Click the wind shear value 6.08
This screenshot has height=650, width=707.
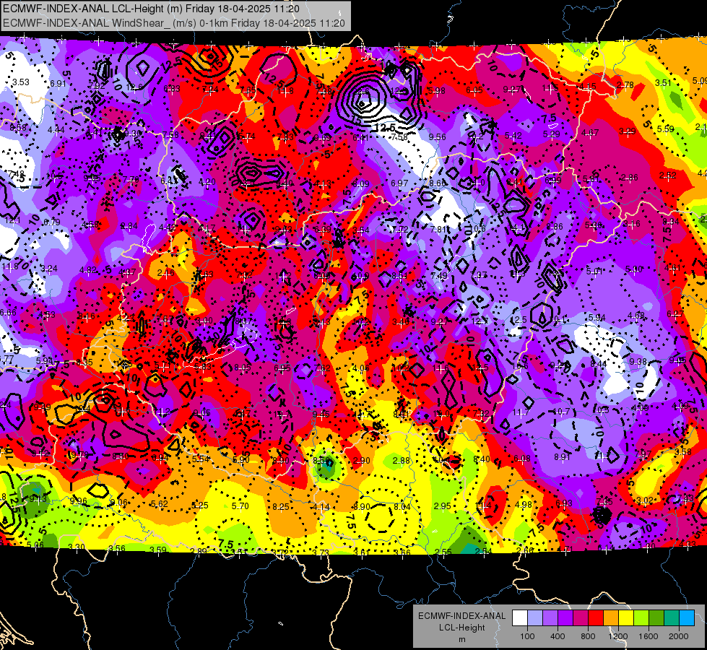coord(522,459)
